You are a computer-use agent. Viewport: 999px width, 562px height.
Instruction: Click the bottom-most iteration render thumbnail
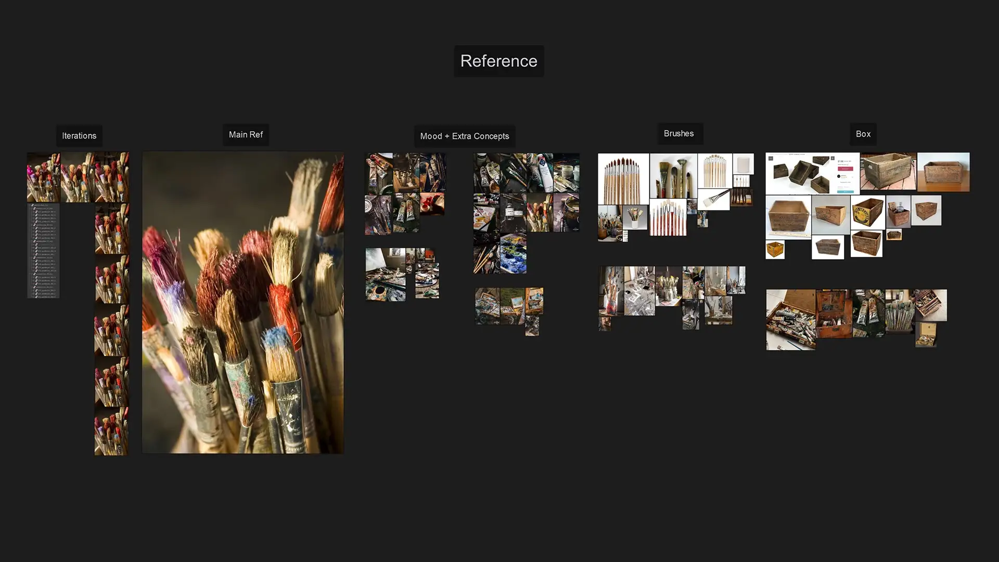click(x=111, y=431)
